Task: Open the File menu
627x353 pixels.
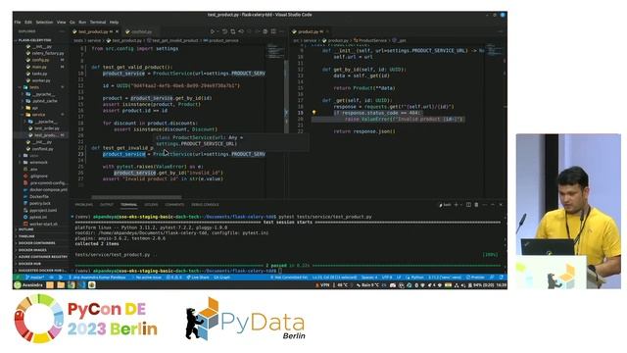Action: tap(18, 23)
